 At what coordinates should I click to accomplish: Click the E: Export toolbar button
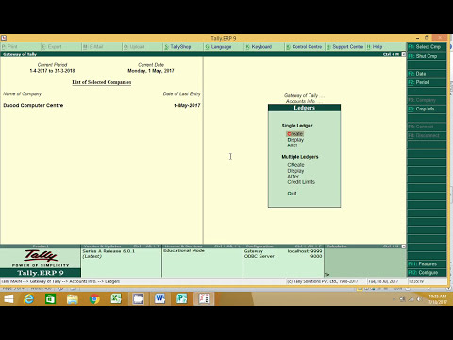coord(61,47)
